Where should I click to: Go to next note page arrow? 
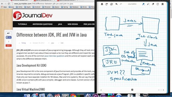[x=163, y=90]
